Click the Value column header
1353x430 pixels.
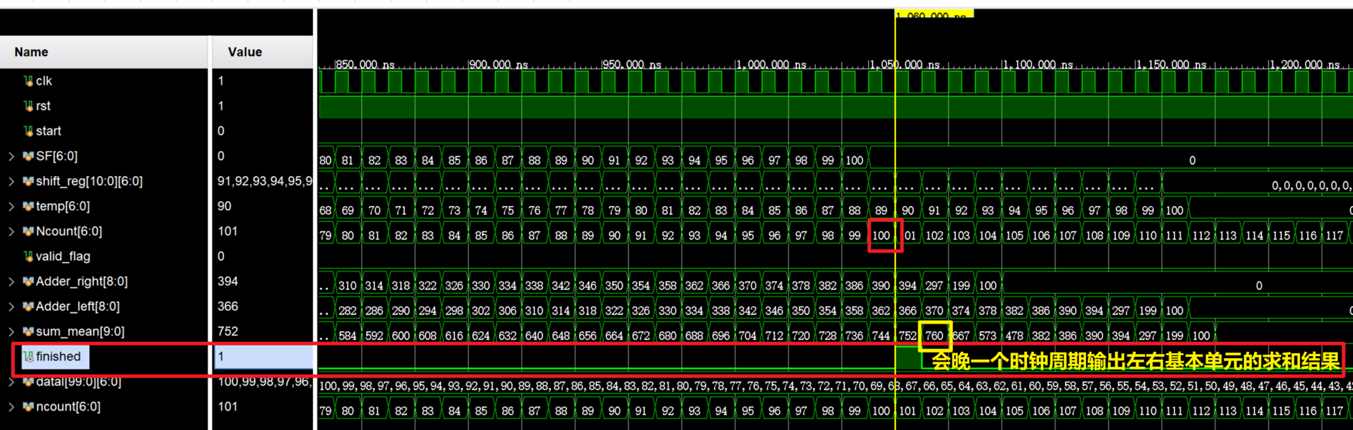(245, 52)
